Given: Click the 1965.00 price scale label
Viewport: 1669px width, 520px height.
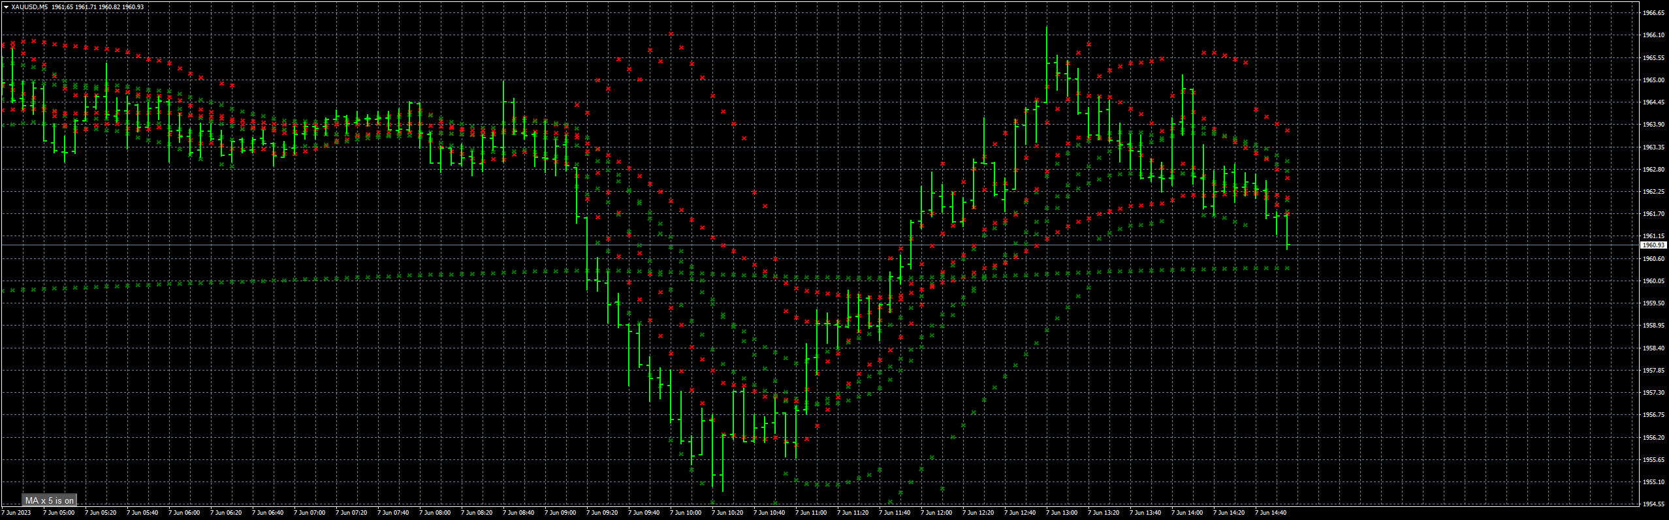Looking at the screenshot, I should (x=1653, y=80).
